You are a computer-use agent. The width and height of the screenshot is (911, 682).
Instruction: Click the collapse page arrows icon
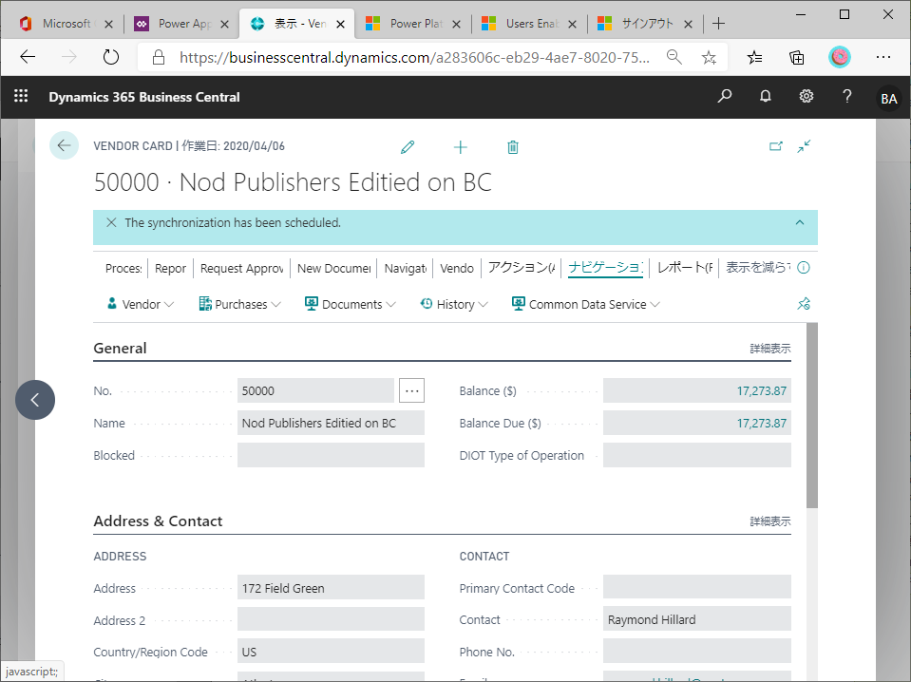point(804,146)
